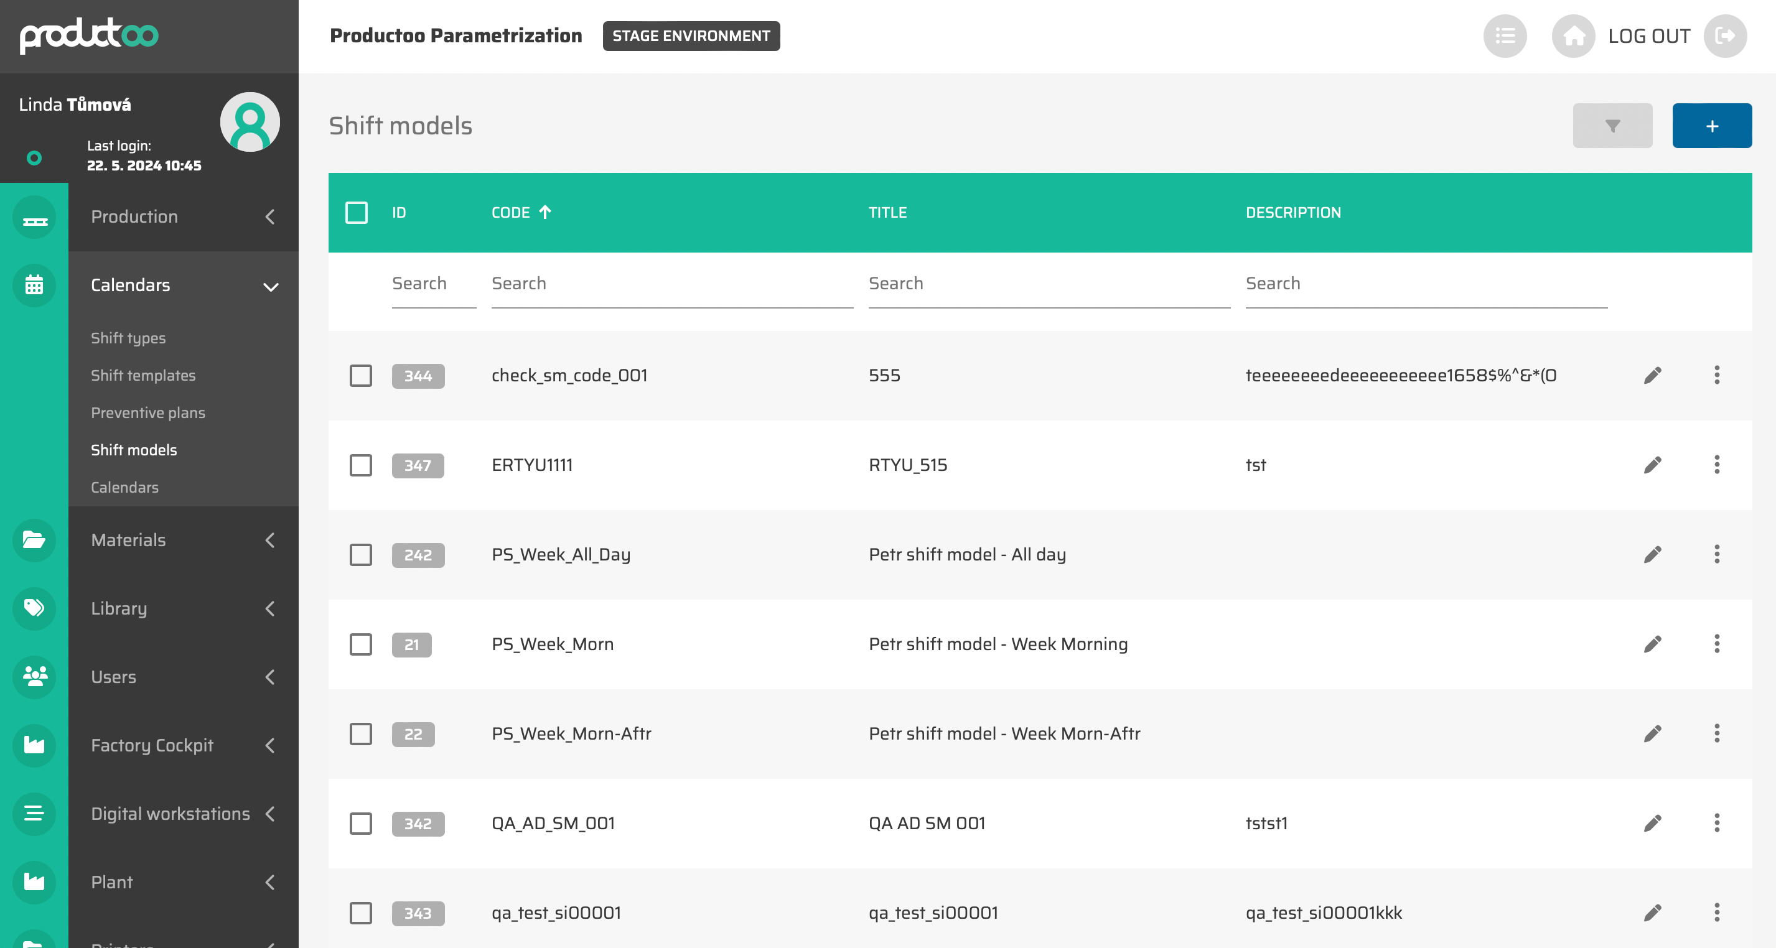
Task: Go to Preventive plans submenu item
Action: pos(147,412)
